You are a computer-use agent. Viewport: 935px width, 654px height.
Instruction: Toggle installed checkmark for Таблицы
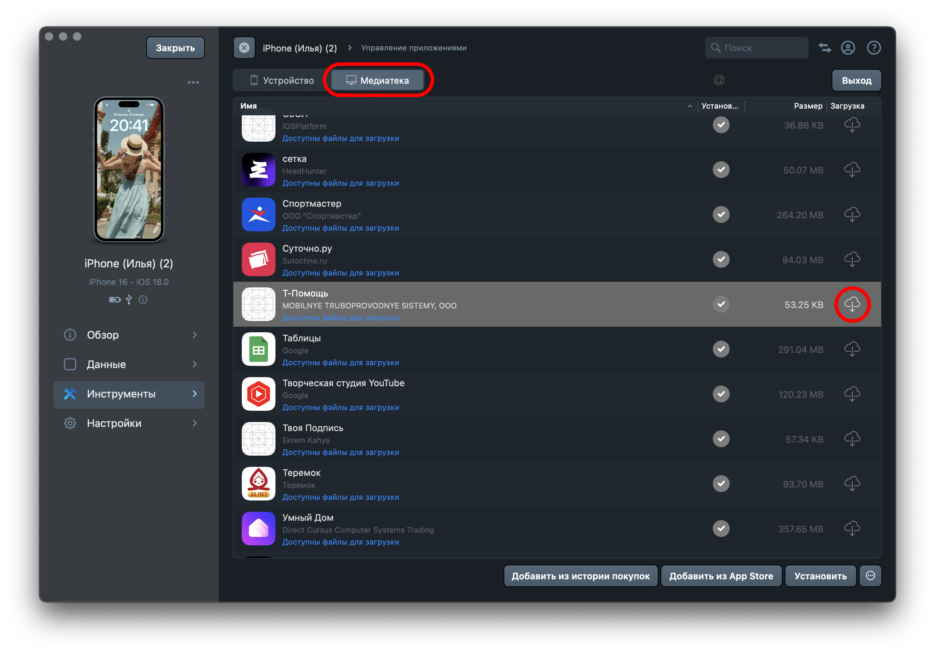click(x=721, y=349)
